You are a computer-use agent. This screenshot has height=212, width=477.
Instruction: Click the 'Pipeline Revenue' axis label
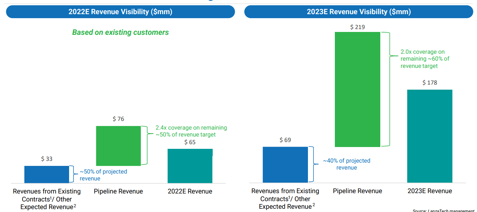(x=119, y=191)
